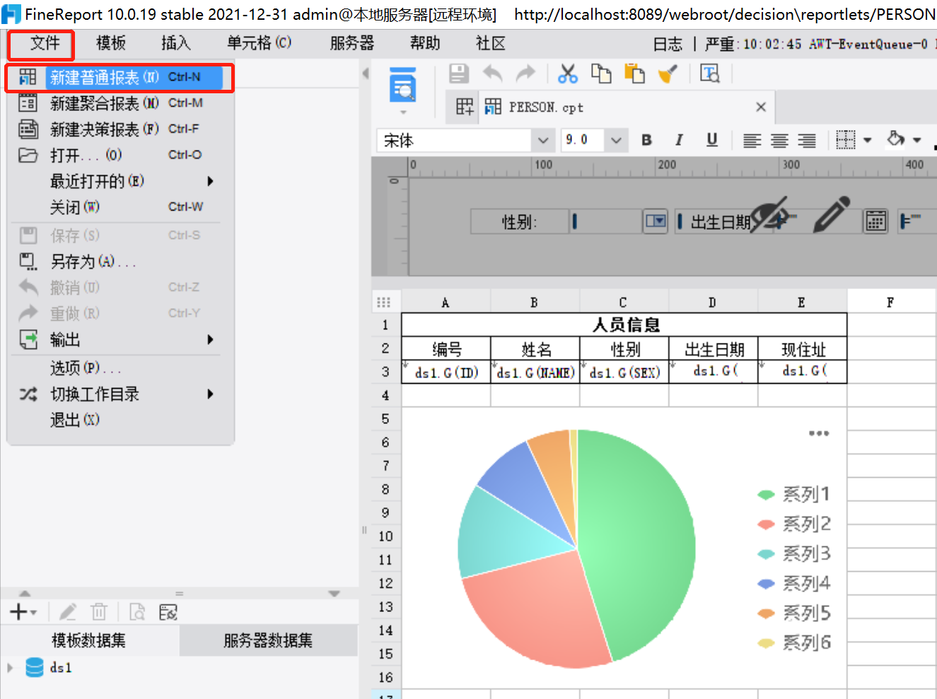Screen dimensions: 937x699
Task: Open the 服务器 menu
Action: coord(351,44)
